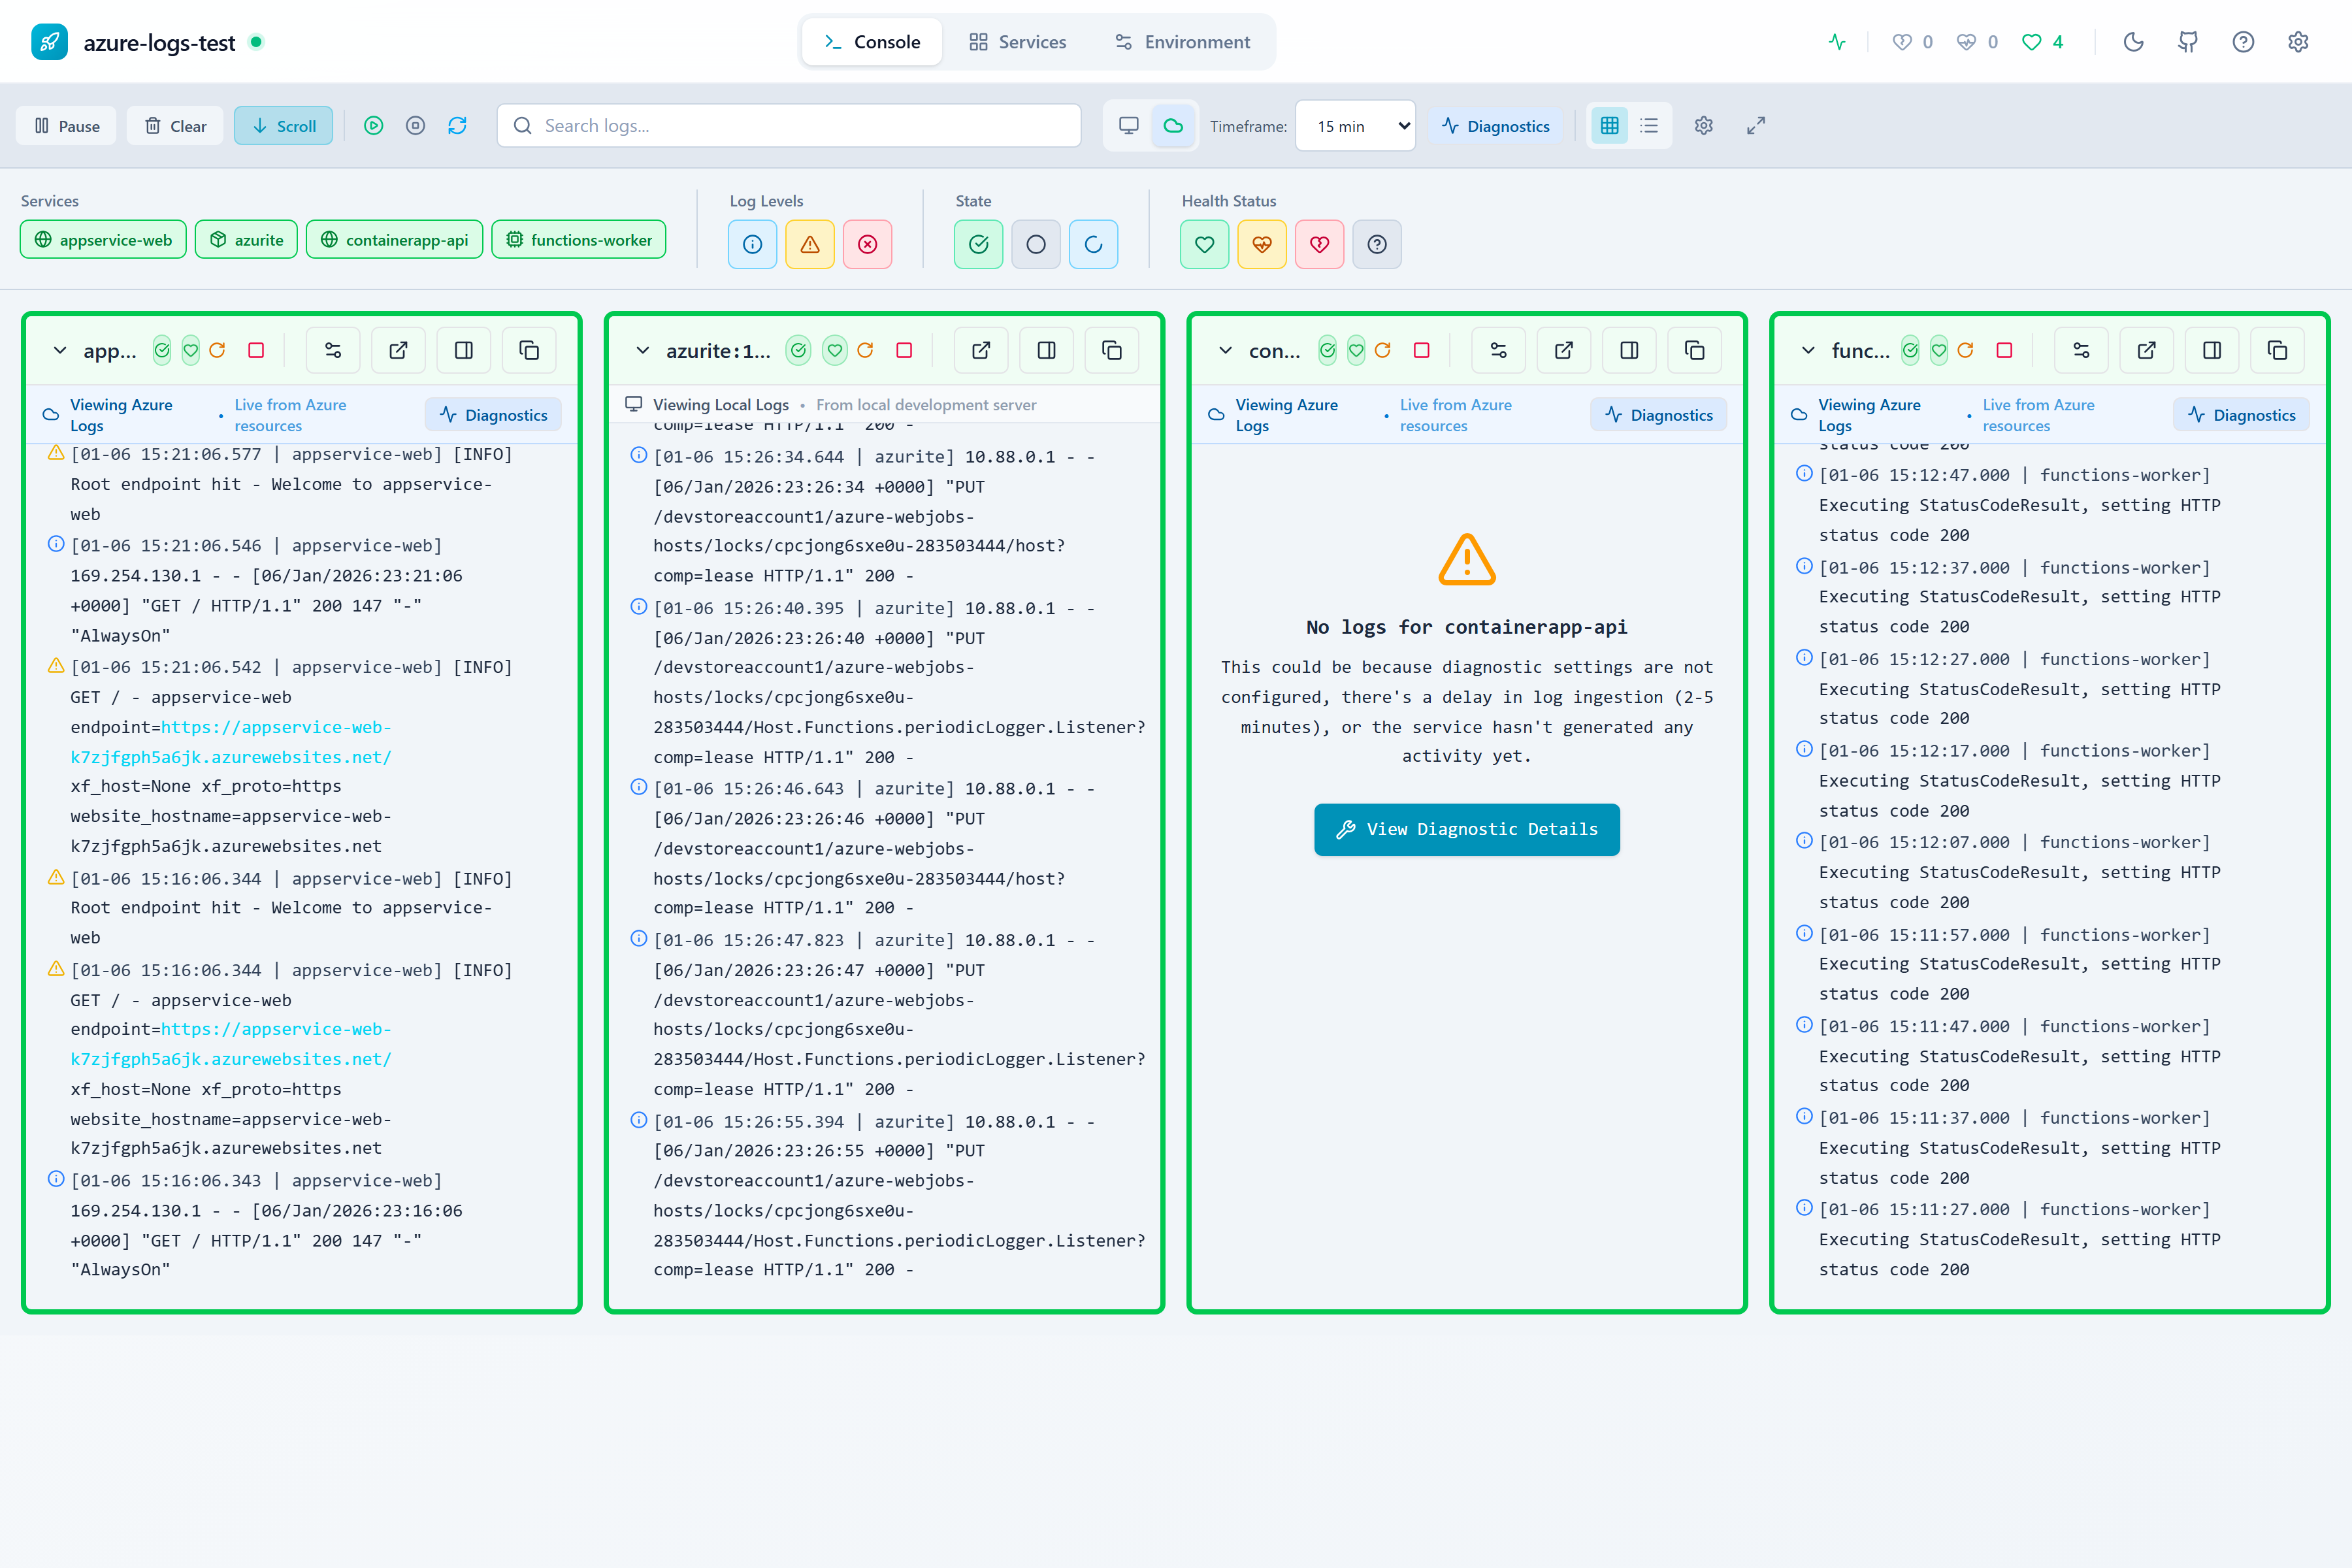The image size is (2352, 1568).
Task: Open the 15 min timeframe dropdown
Action: pyautogui.click(x=1355, y=125)
